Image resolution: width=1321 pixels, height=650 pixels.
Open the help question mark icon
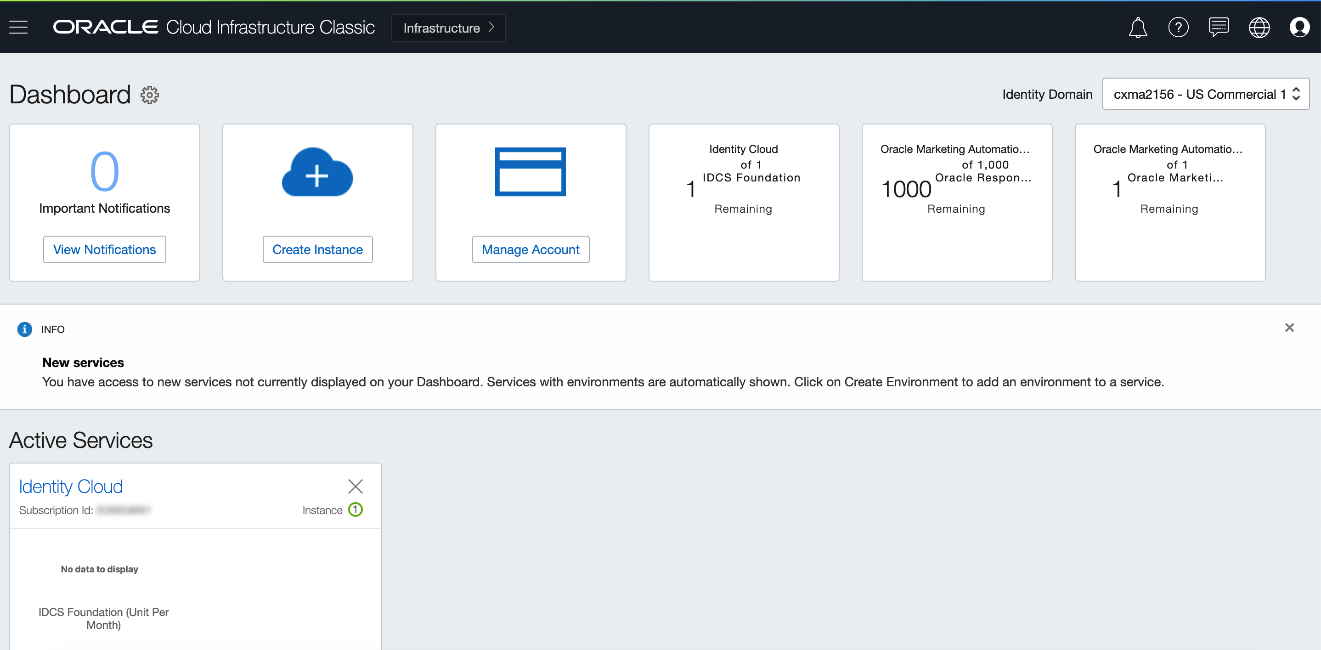1178,27
